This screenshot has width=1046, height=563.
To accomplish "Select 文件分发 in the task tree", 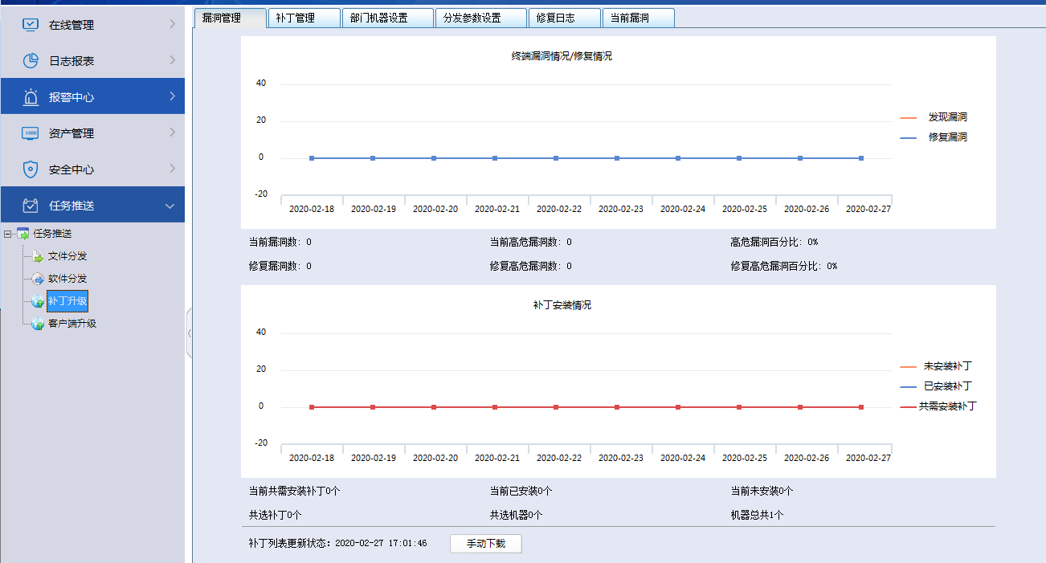I will (x=67, y=256).
